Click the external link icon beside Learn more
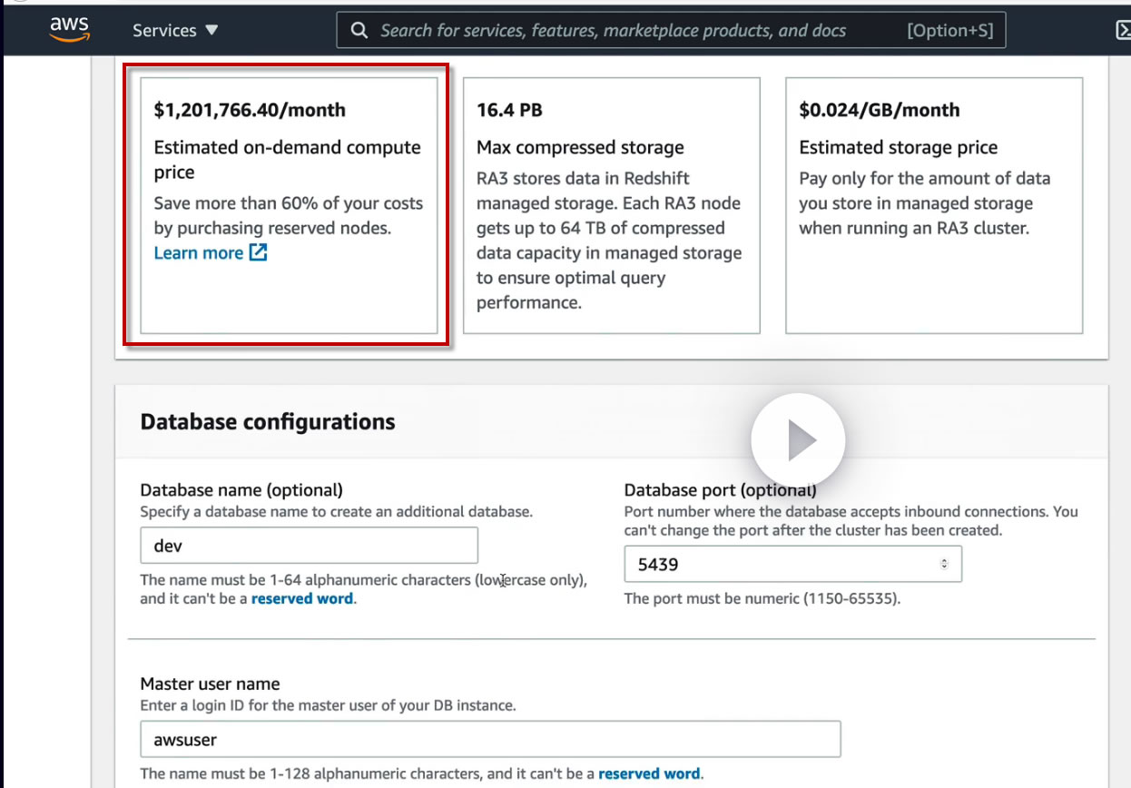 click(x=259, y=253)
